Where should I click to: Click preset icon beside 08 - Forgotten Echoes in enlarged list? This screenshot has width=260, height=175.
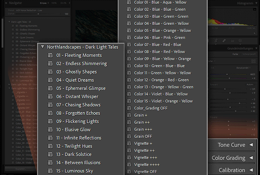[x=50, y=113]
